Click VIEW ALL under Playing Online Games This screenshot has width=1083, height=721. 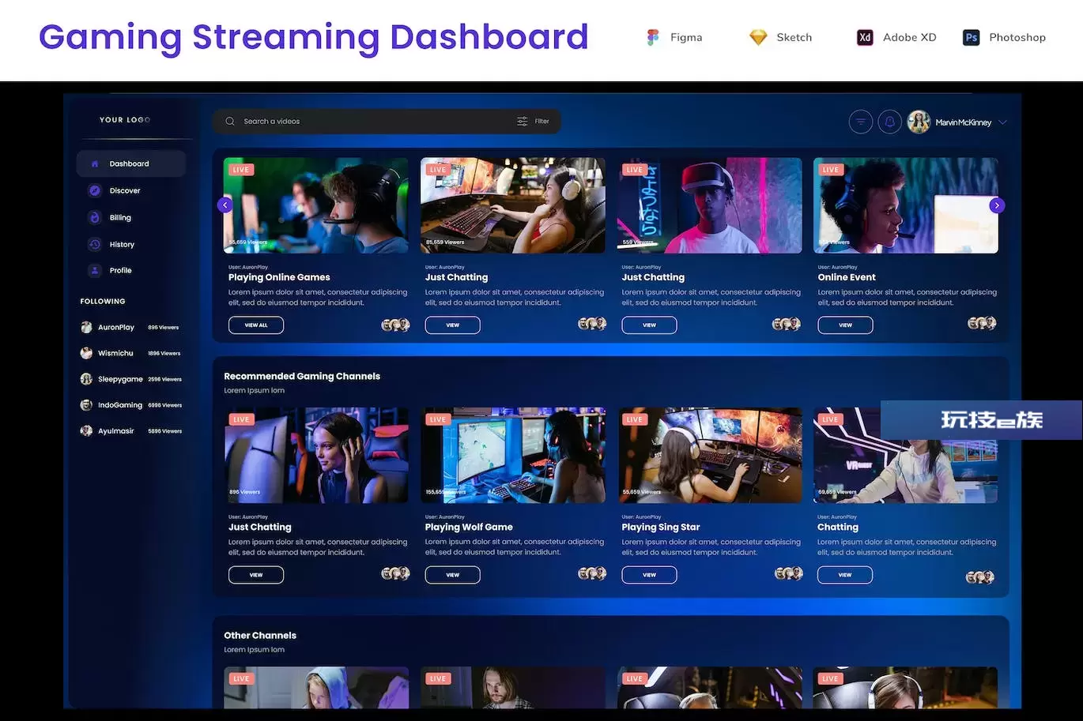[x=256, y=325]
